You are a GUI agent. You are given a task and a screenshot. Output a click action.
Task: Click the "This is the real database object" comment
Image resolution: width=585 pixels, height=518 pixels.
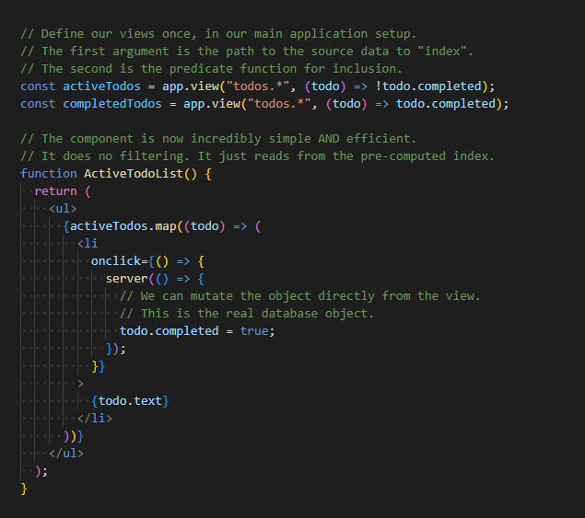click(x=247, y=313)
